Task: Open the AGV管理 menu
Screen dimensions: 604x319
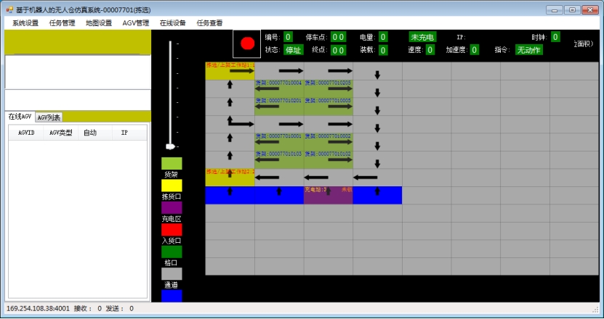Action: click(x=136, y=22)
